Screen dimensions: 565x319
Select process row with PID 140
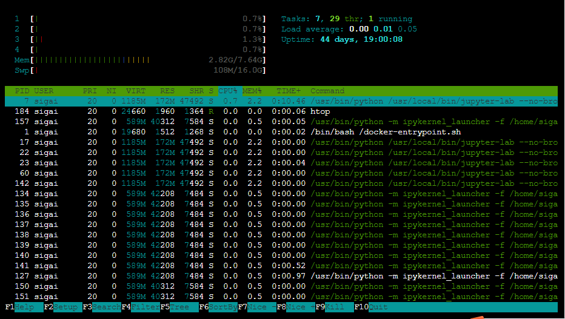point(281,255)
